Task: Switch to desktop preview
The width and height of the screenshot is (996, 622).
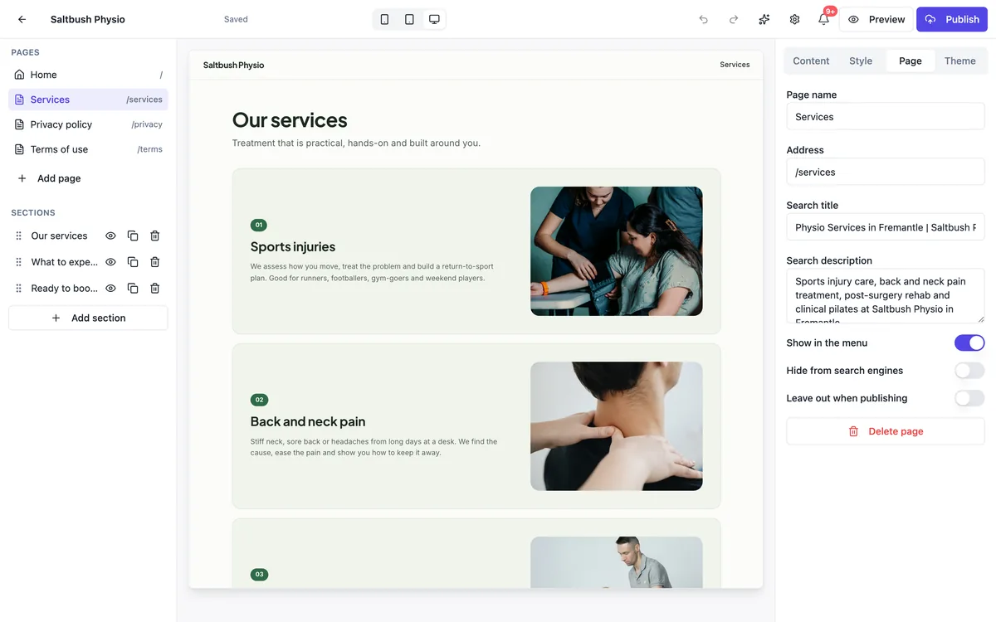Action: (x=434, y=19)
